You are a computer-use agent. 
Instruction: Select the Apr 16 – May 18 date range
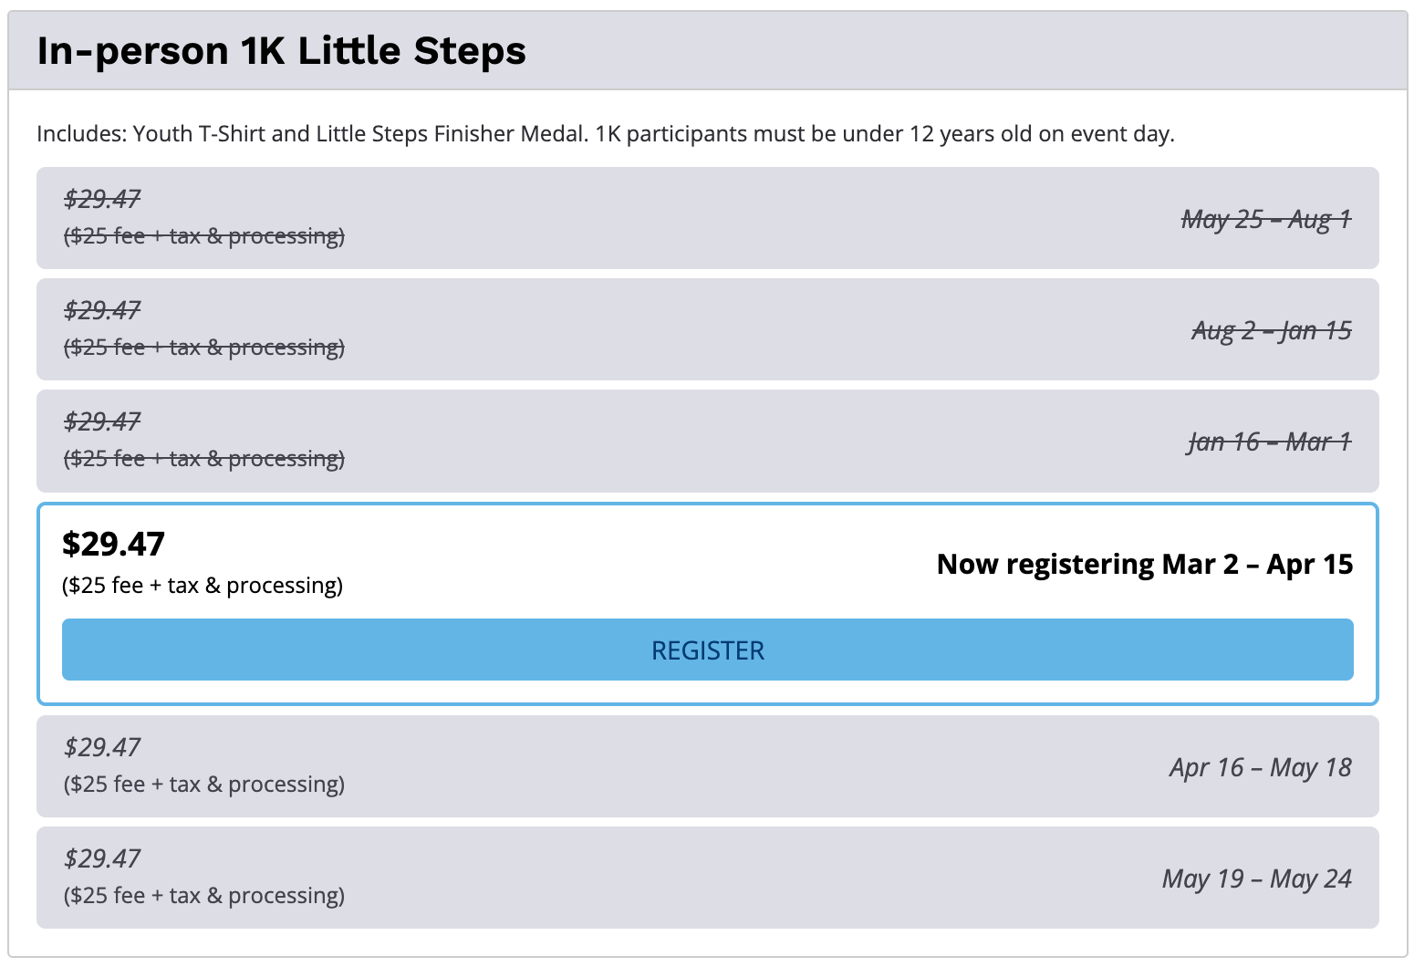[x=1260, y=767]
